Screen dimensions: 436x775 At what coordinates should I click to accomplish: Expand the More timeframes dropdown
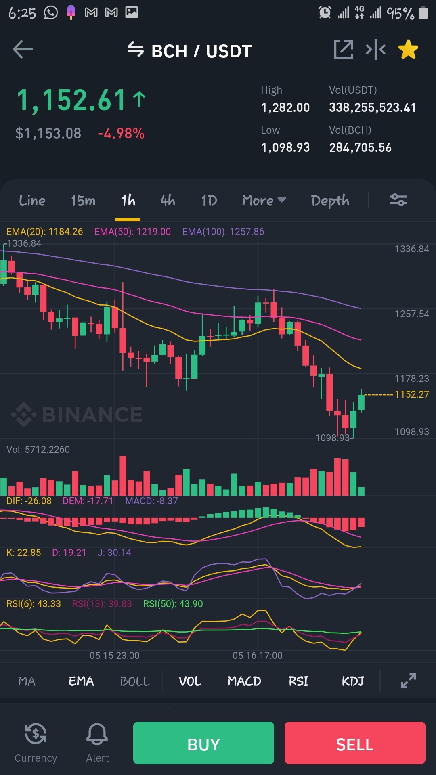click(x=264, y=201)
